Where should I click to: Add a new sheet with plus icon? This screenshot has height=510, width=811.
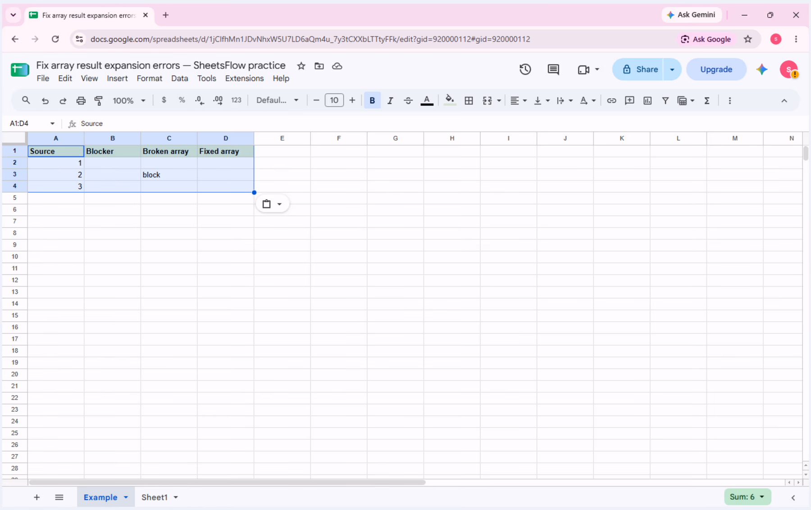37,497
